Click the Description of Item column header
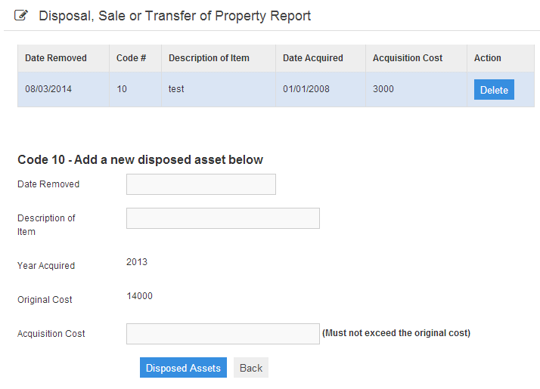 pyautogui.click(x=209, y=58)
